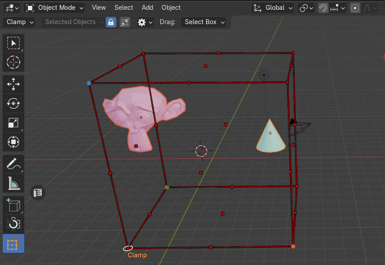Select the Transform tool
The image size is (385, 265).
point(13,142)
